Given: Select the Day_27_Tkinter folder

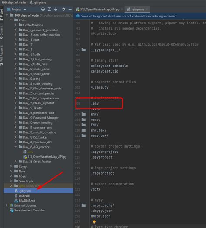Looking at the screenshot, I should pos(30,108).
